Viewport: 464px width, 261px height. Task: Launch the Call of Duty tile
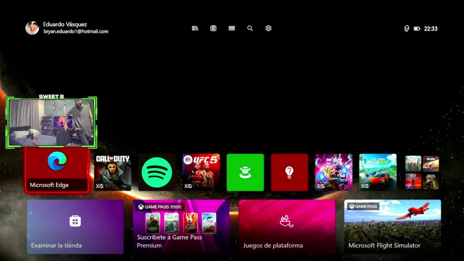click(113, 172)
